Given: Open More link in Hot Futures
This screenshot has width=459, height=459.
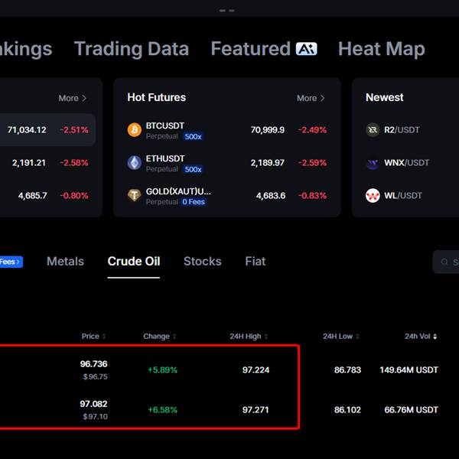Looking at the screenshot, I should (311, 98).
